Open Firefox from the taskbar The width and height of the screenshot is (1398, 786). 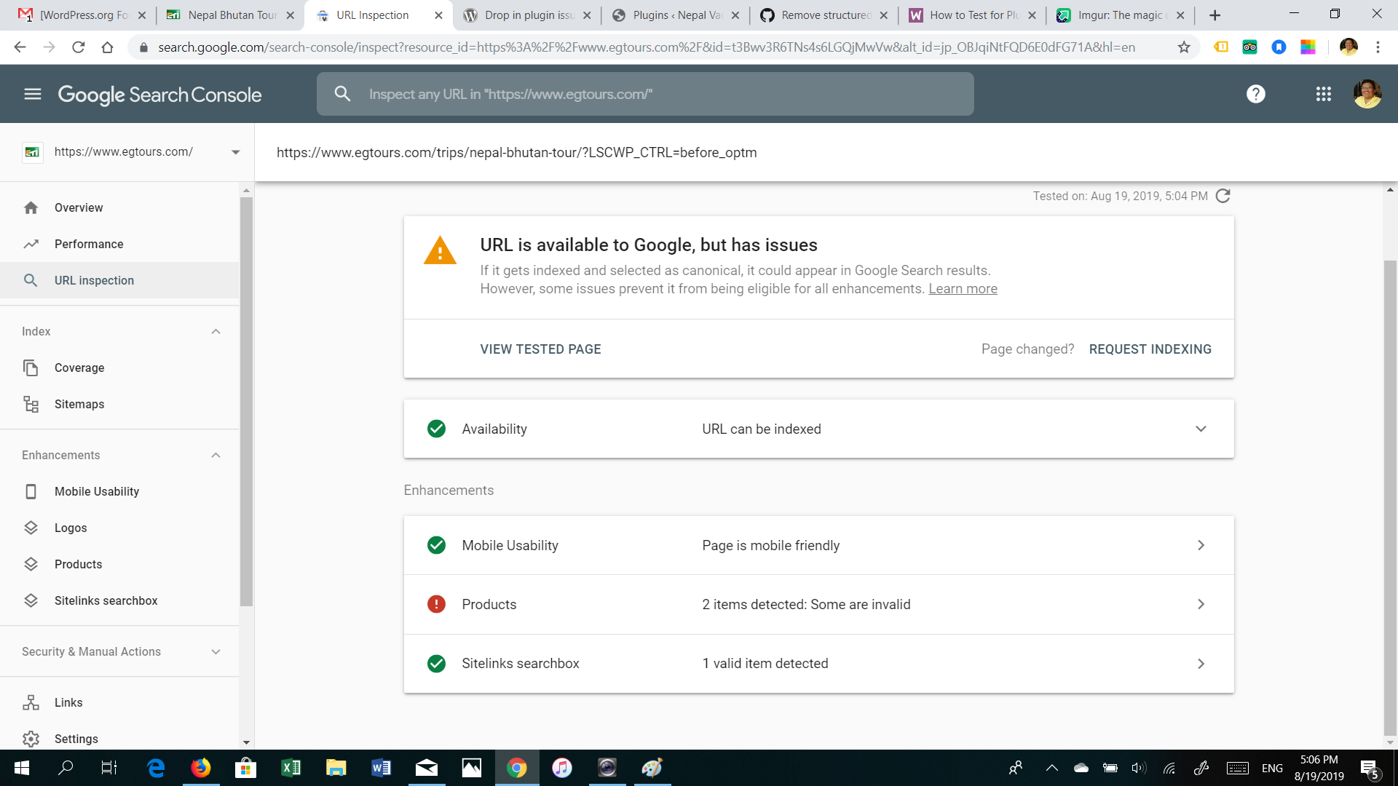click(x=200, y=768)
